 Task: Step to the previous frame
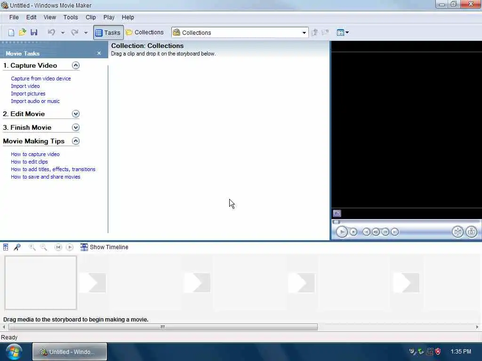click(x=376, y=232)
